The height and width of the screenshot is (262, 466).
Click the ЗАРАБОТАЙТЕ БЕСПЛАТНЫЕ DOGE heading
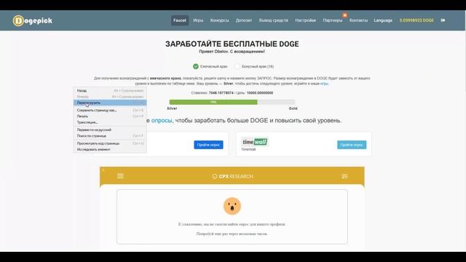point(232,44)
